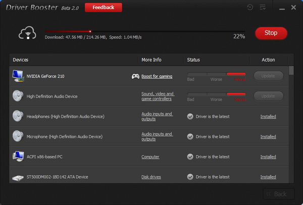
Task: Open Audio inputs and outputs link for Headphones
Action: [x=157, y=116]
